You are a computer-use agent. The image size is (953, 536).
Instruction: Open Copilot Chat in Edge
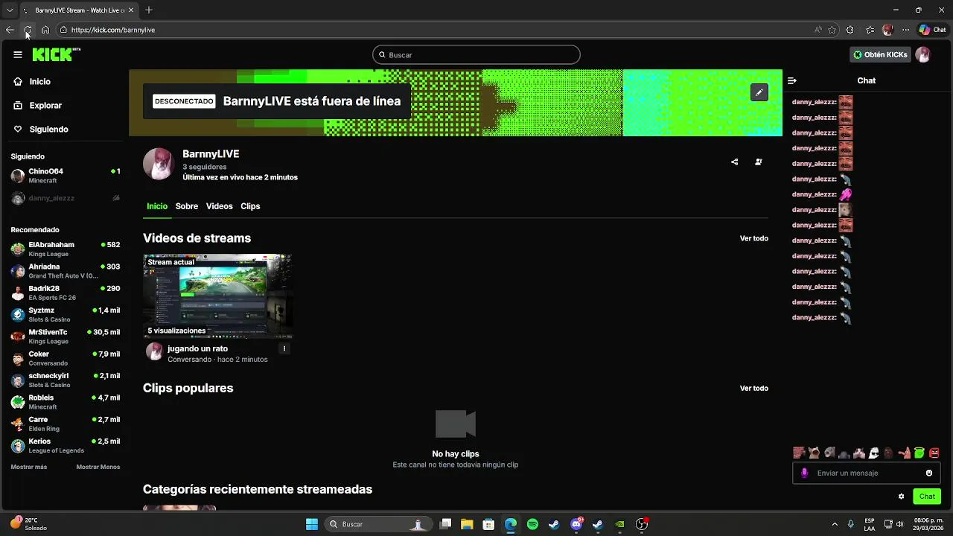[x=933, y=30]
